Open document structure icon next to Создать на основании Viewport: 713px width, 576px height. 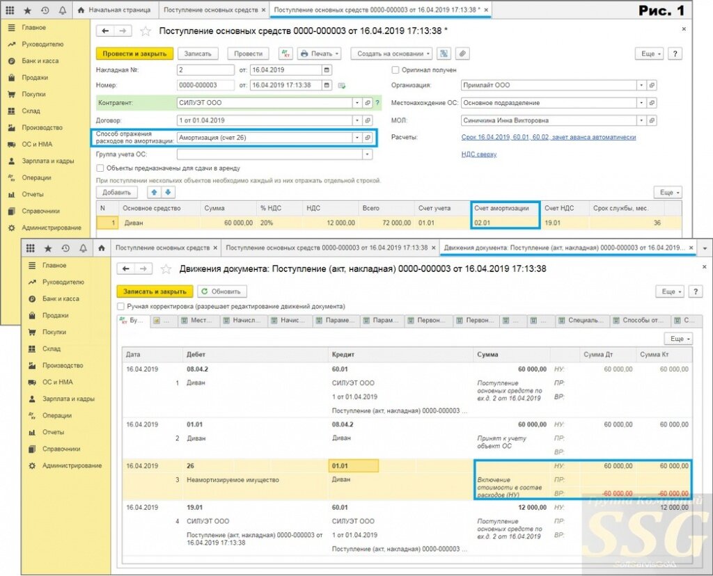click(444, 54)
